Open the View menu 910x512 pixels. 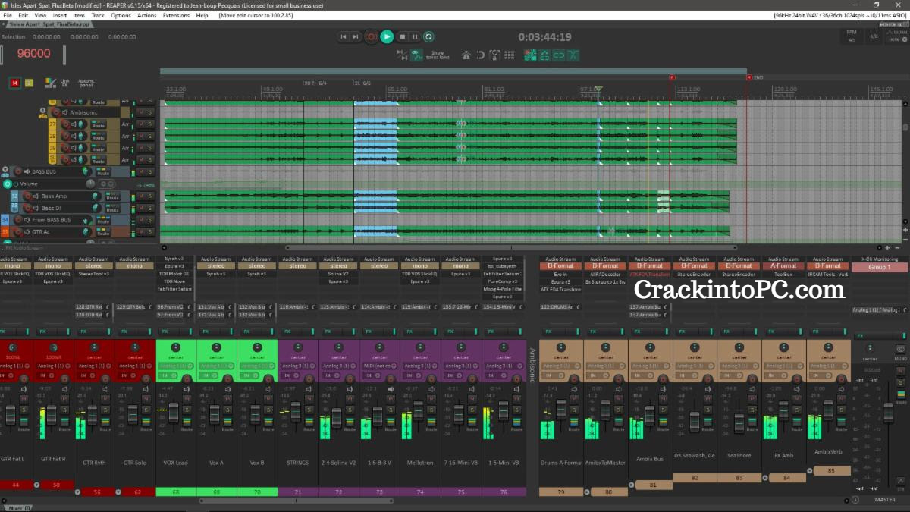40,15
